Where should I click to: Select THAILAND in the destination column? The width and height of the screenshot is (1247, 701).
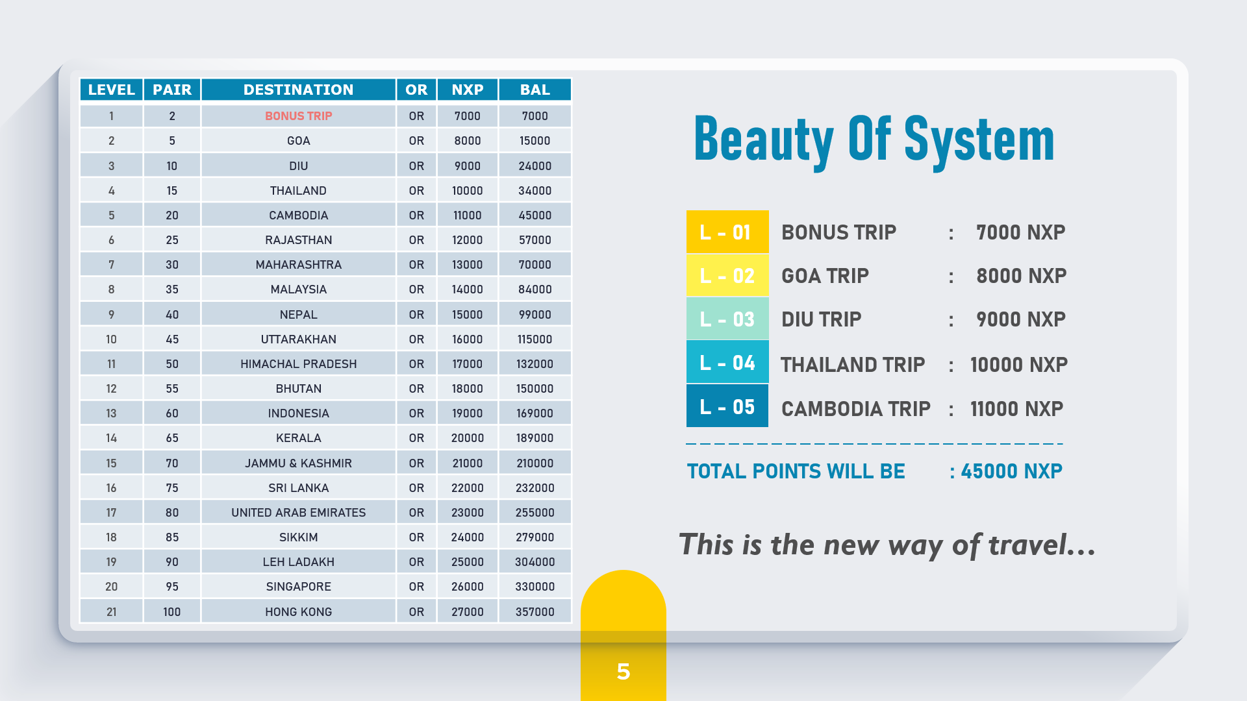[x=299, y=191]
